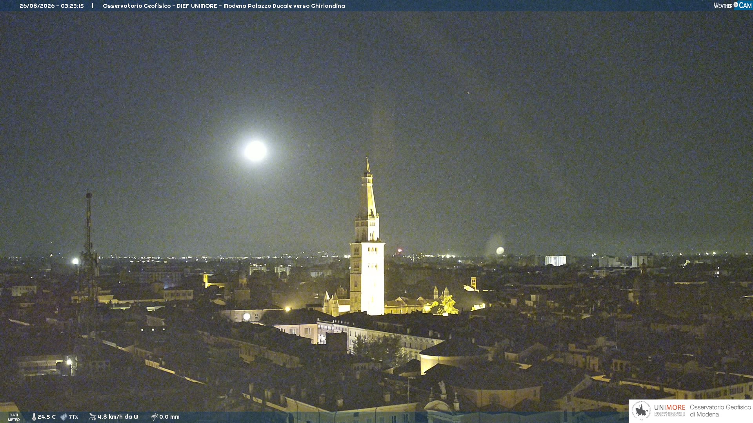Select the 4.8 km/h da W wind reading
Screen dimensions: 753x423
[118, 417]
